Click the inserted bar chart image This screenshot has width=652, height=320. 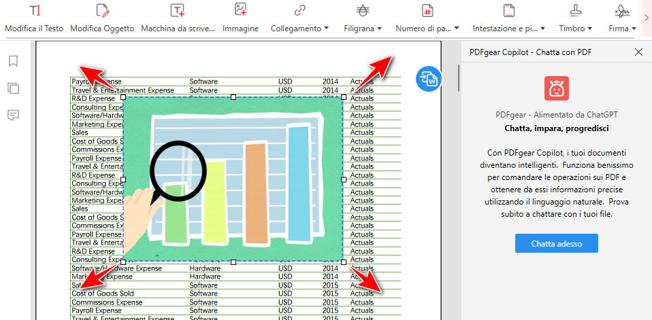[233, 180]
